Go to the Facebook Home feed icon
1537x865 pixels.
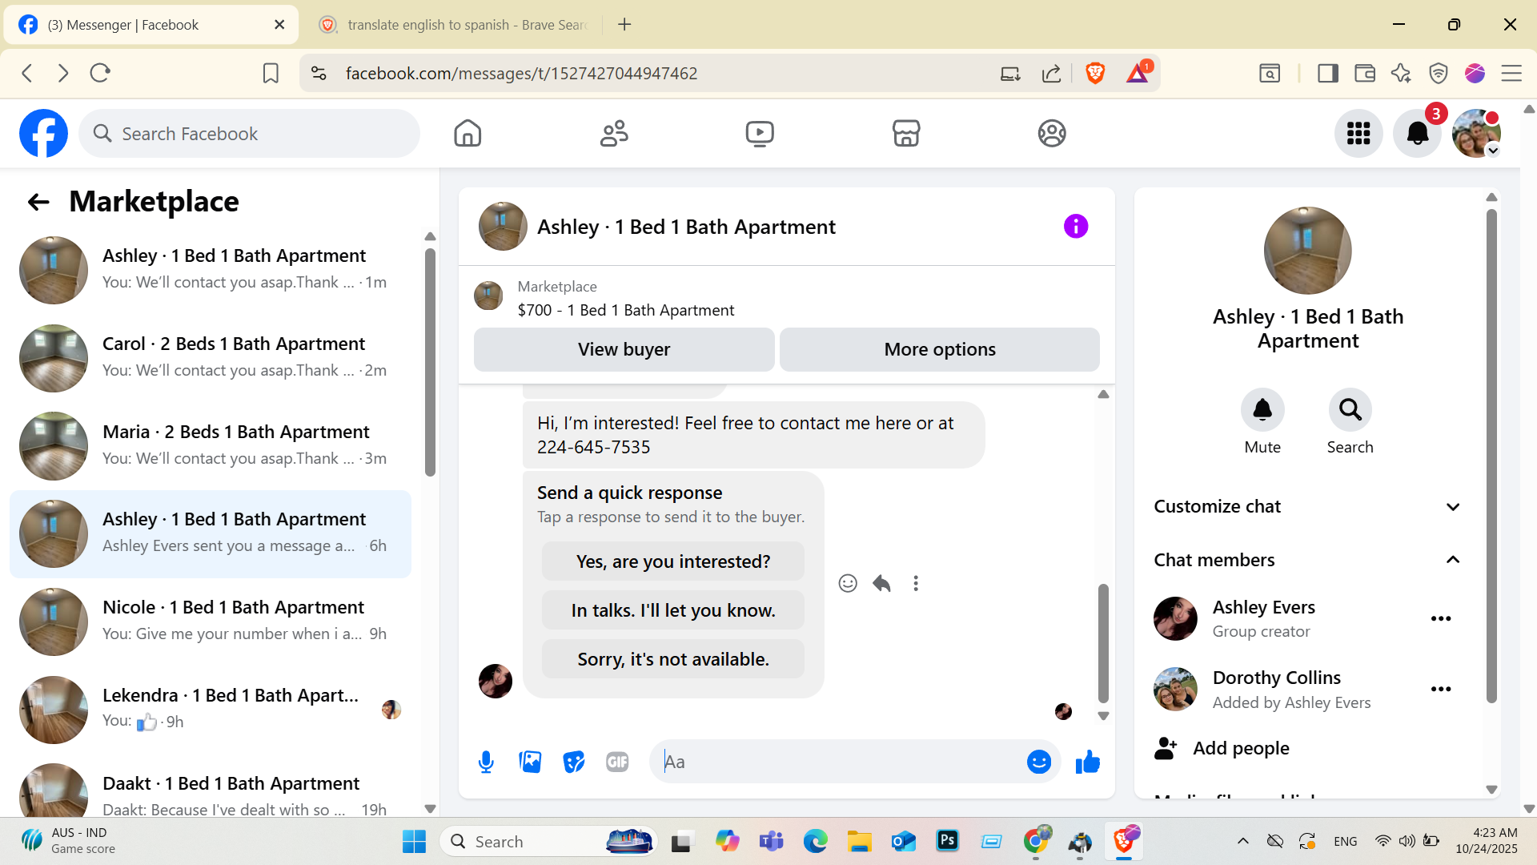click(x=468, y=133)
